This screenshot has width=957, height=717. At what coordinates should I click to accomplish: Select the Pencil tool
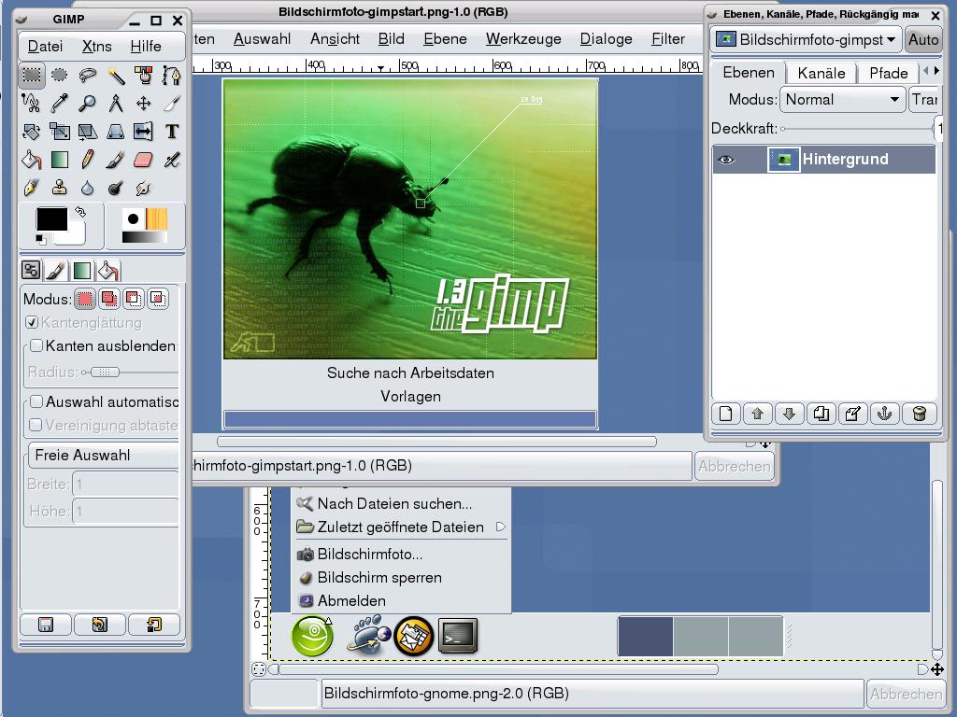(x=87, y=160)
